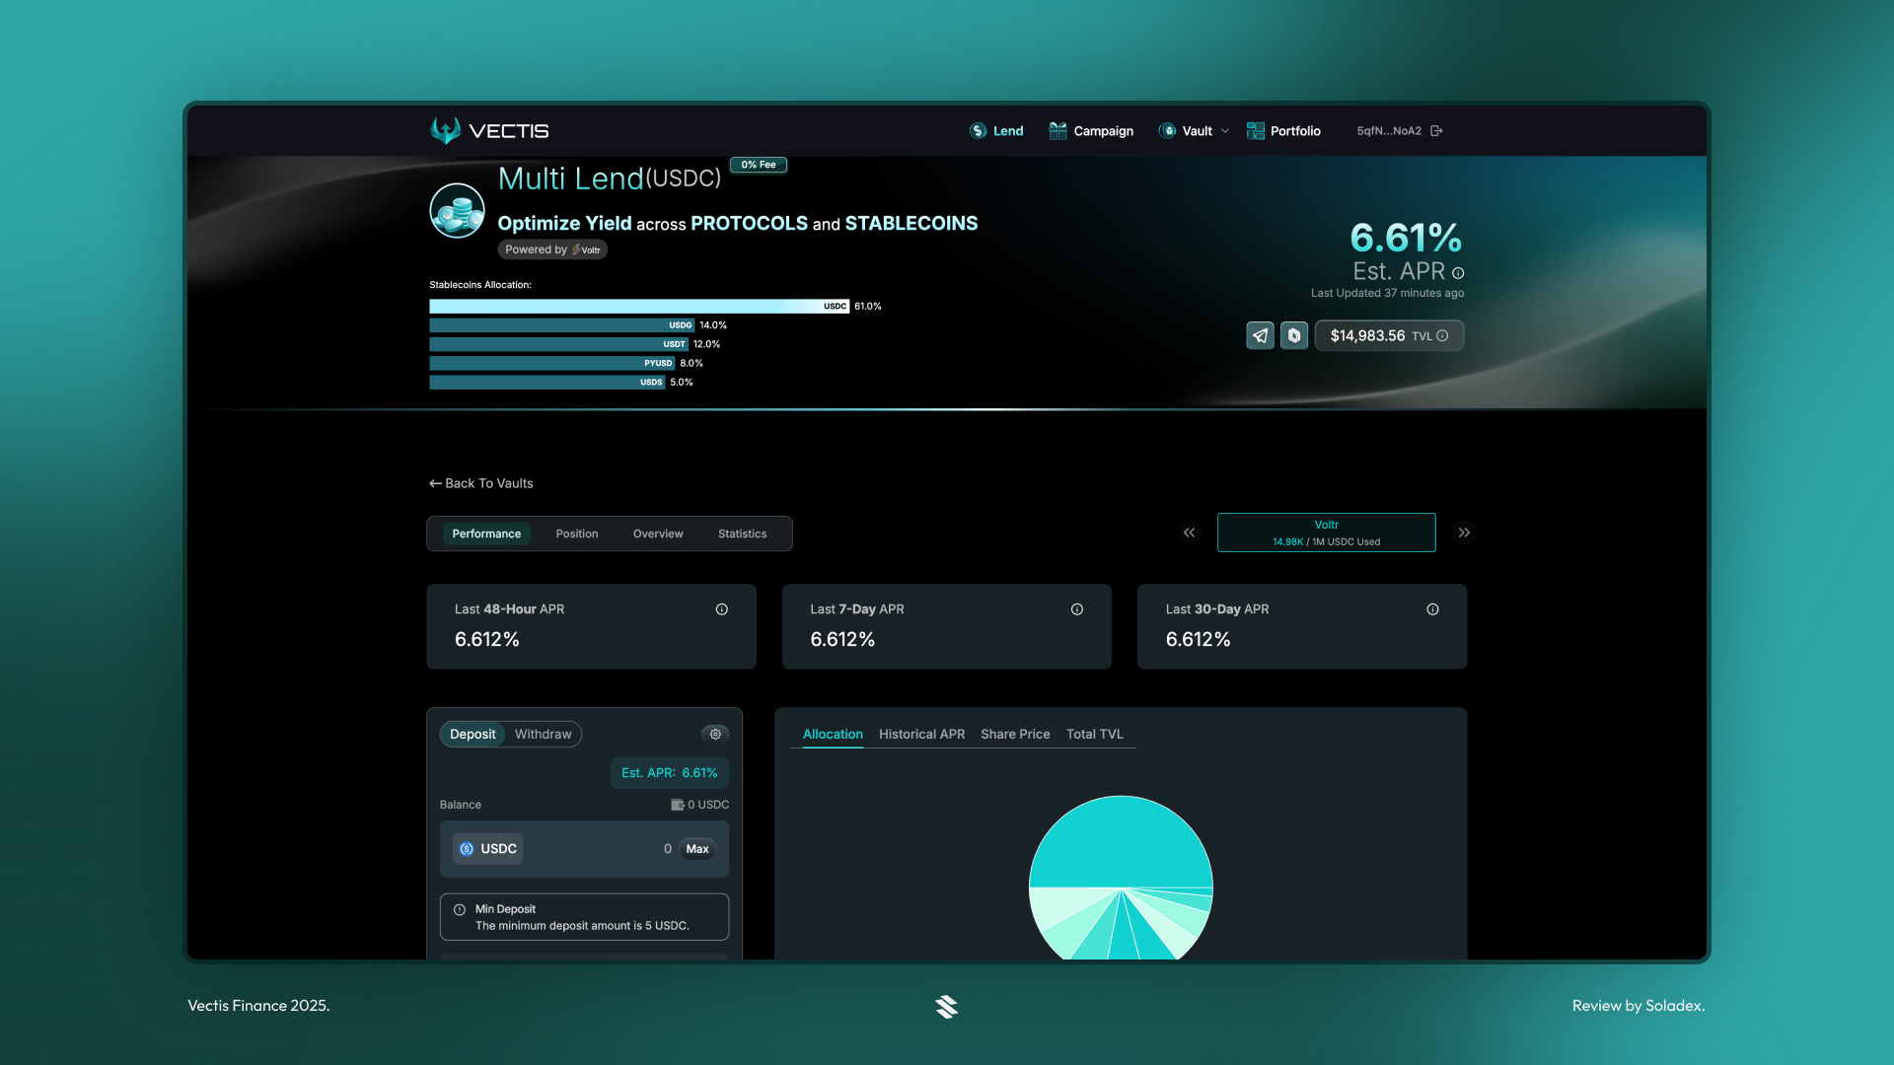The image size is (1894, 1065).
Task: Click the Lend coin icon in navbar
Action: click(x=978, y=130)
